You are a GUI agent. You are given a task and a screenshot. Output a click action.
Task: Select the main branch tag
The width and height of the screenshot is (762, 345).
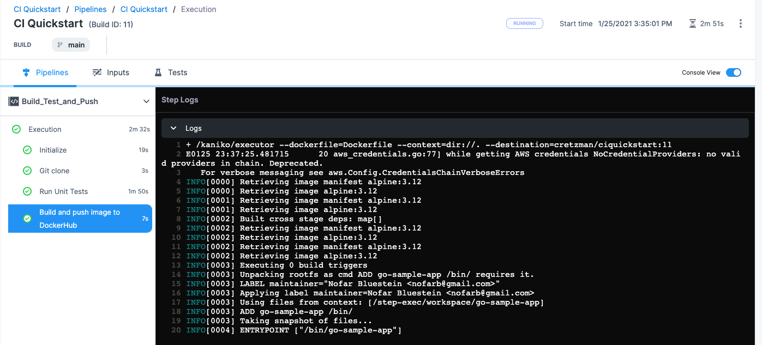tap(71, 45)
